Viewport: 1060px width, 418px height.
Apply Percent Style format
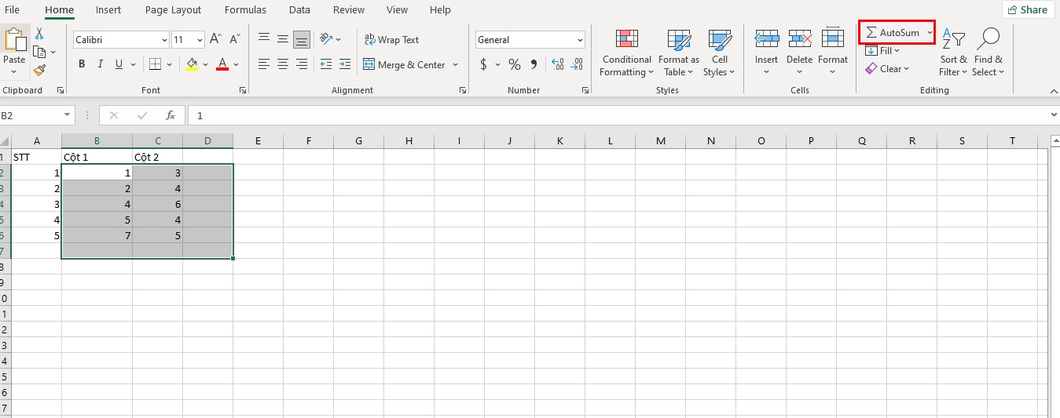pos(515,64)
